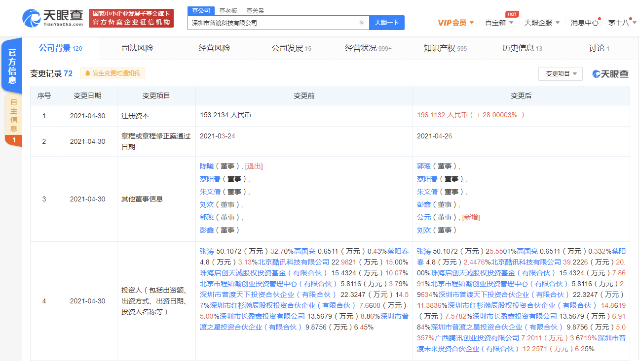Viewport: 639px width, 361px height.
Task: Open 珠海启创天诚股权投资基金 link in 变更后
Action: tap(493, 273)
